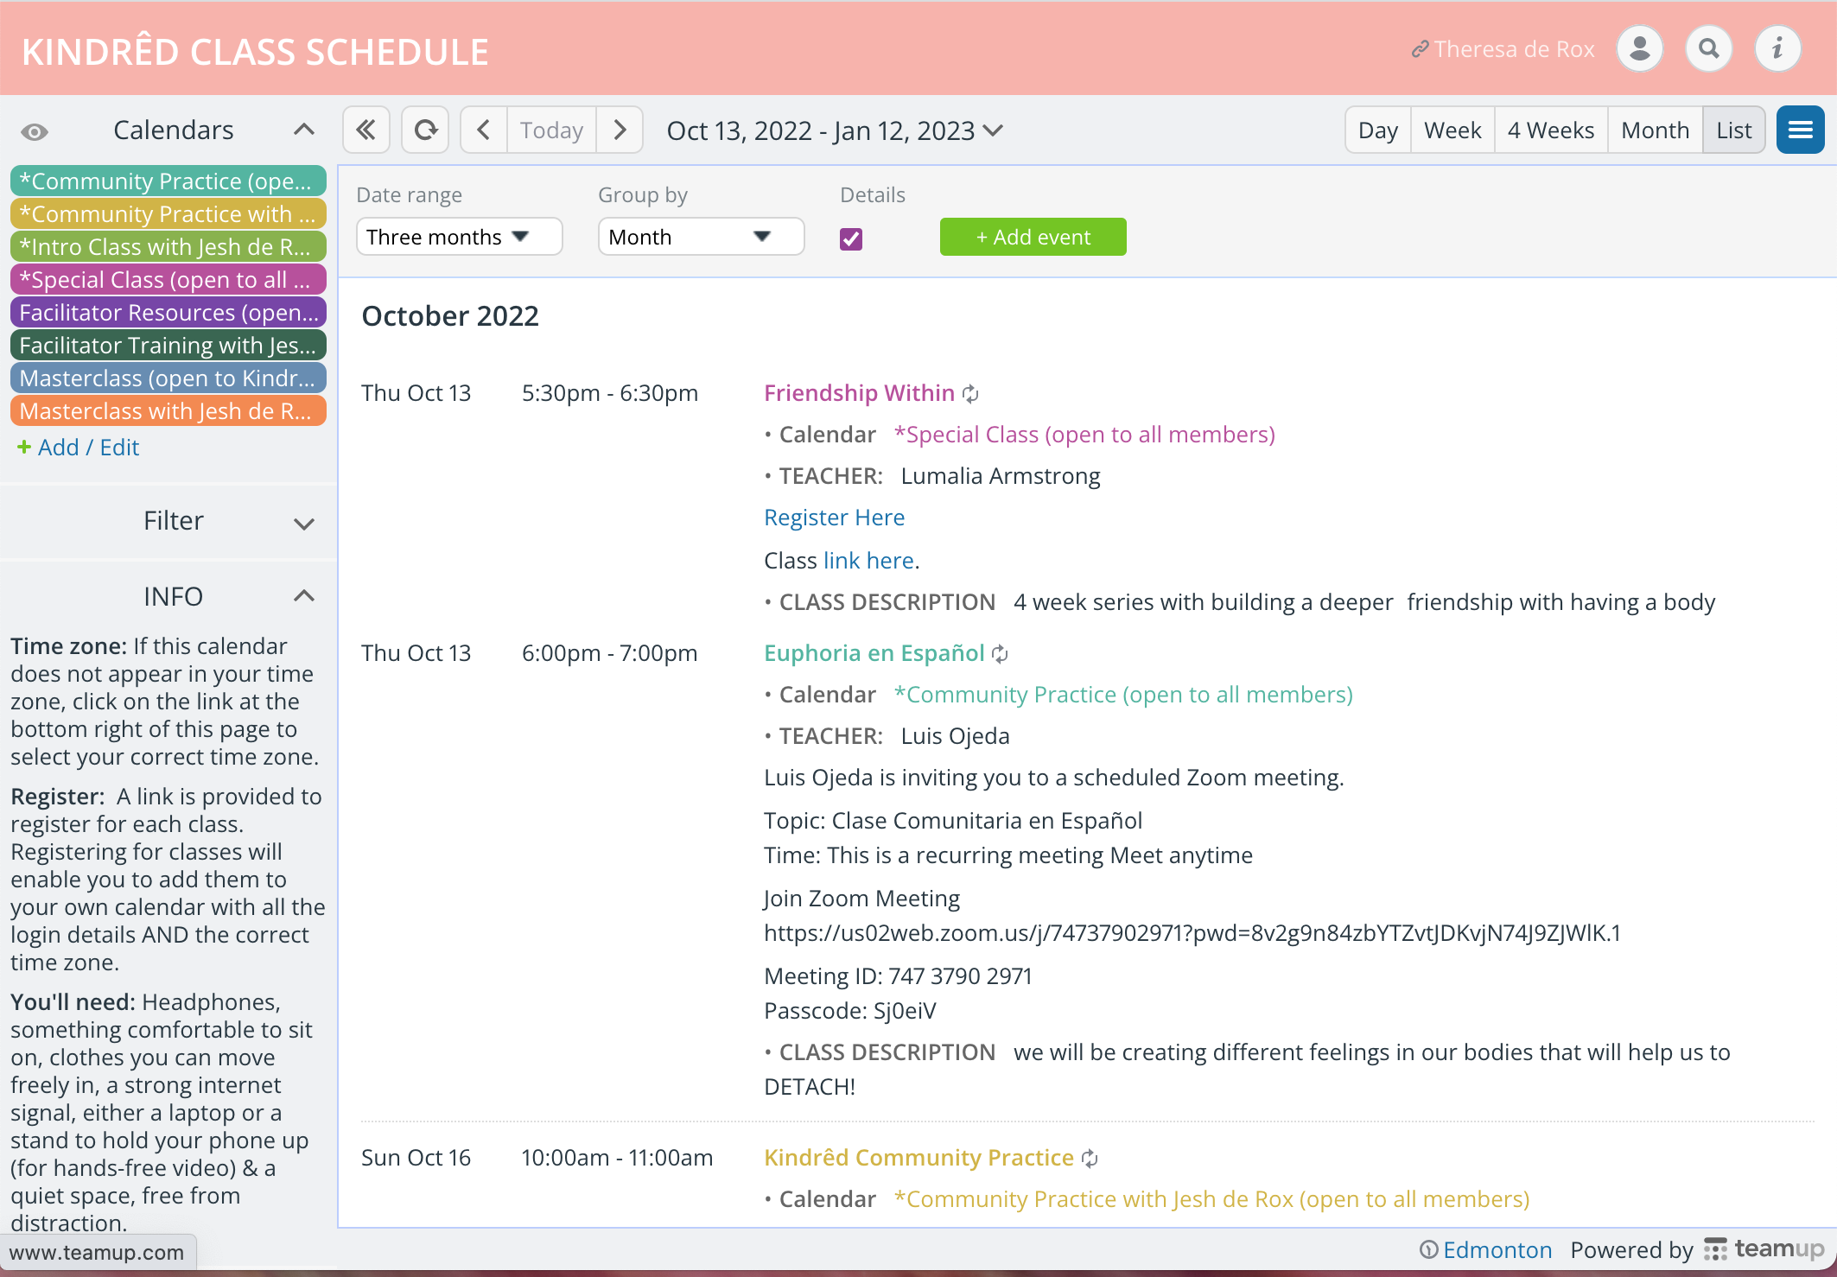Open the Register Here link
Viewport: 1837px width, 1277px height.
click(834, 518)
